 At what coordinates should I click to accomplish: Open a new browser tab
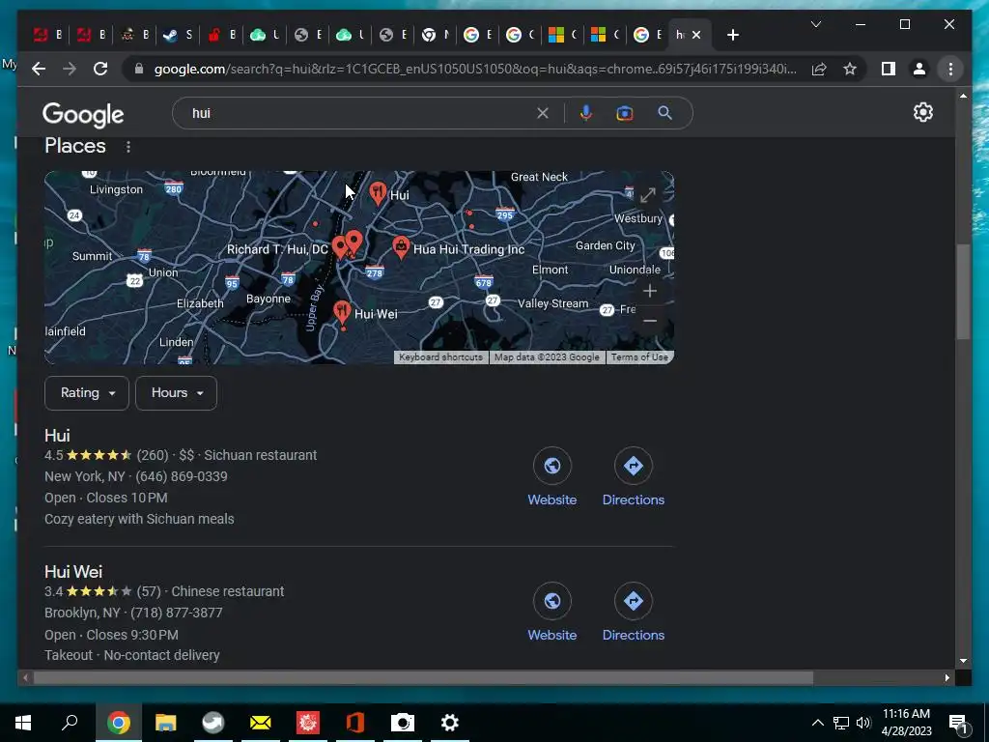coord(732,36)
